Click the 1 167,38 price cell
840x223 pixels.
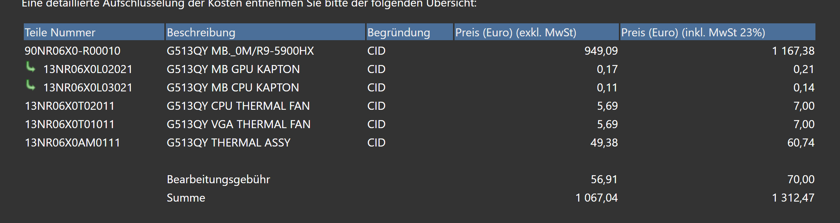tap(793, 51)
